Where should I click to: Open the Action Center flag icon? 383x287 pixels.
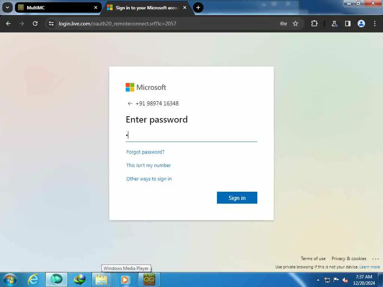coord(336,280)
